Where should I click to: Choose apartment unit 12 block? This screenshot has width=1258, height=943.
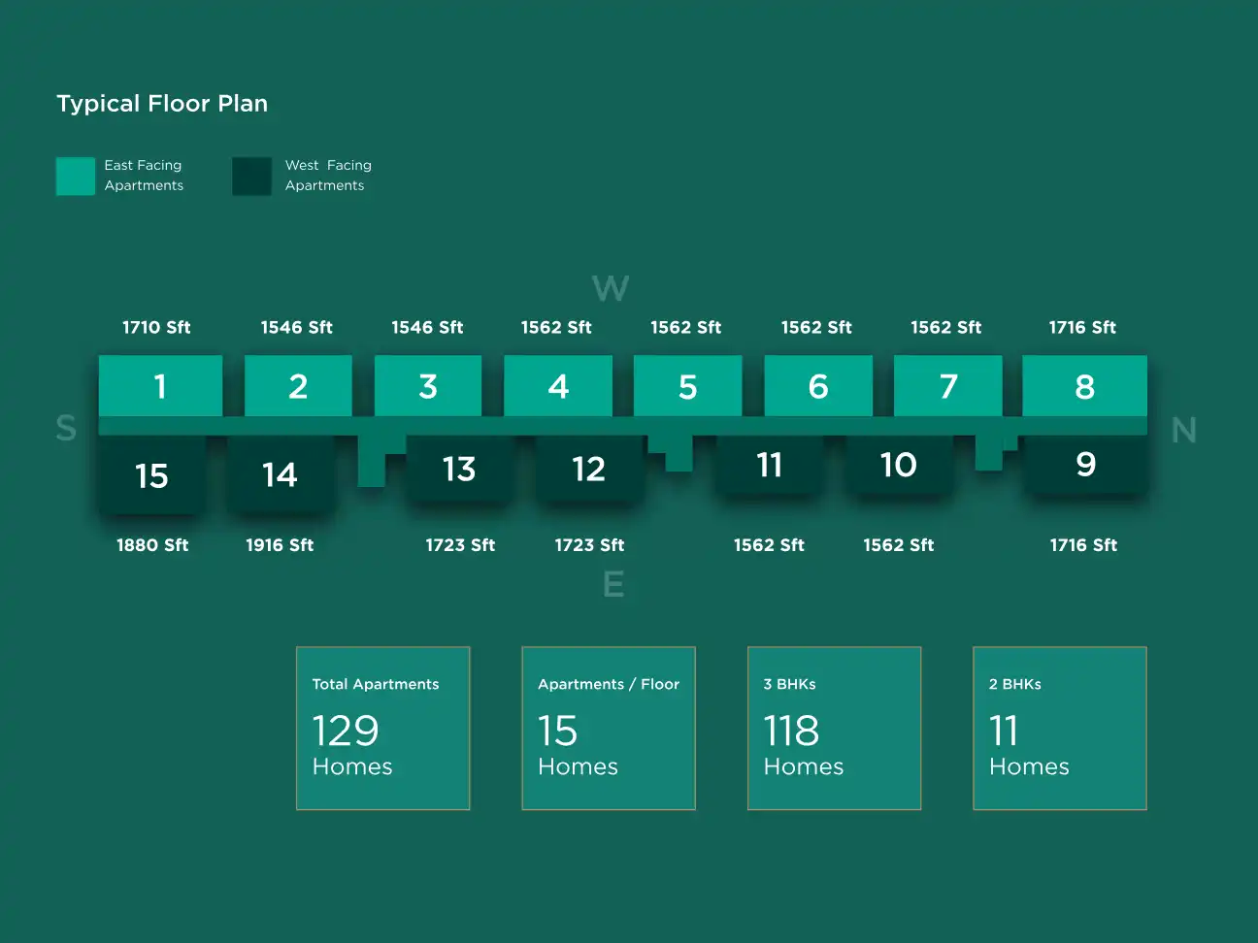tap(588, 470)
